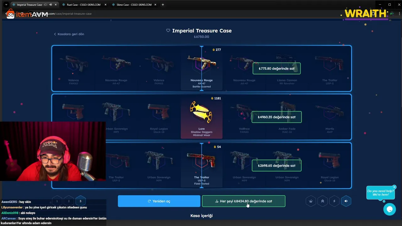Open the live chat help bubble
The image size is (402, 226).
click(389, 209)
